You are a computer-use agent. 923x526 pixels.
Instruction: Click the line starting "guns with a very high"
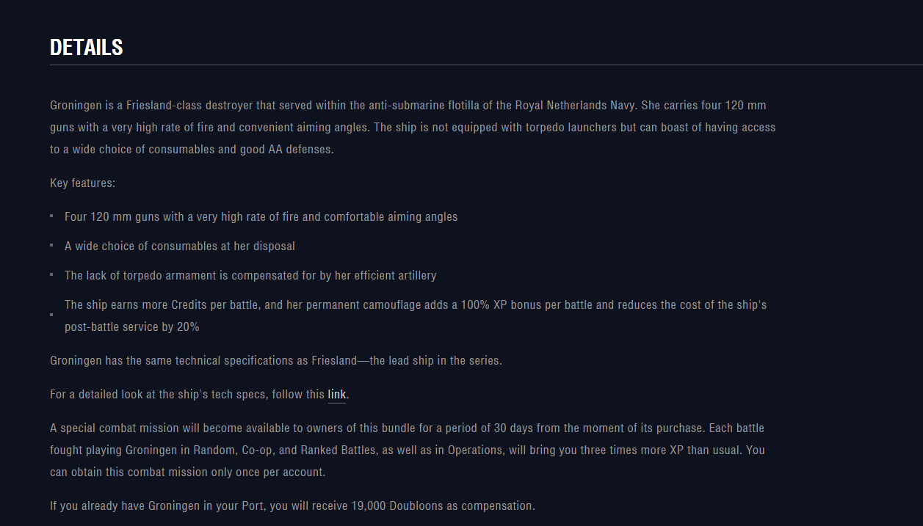[x=412, y=128]
